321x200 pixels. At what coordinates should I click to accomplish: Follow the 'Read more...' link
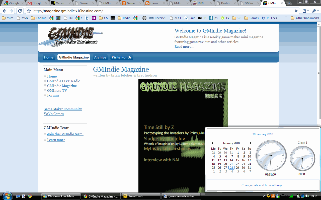184,46
